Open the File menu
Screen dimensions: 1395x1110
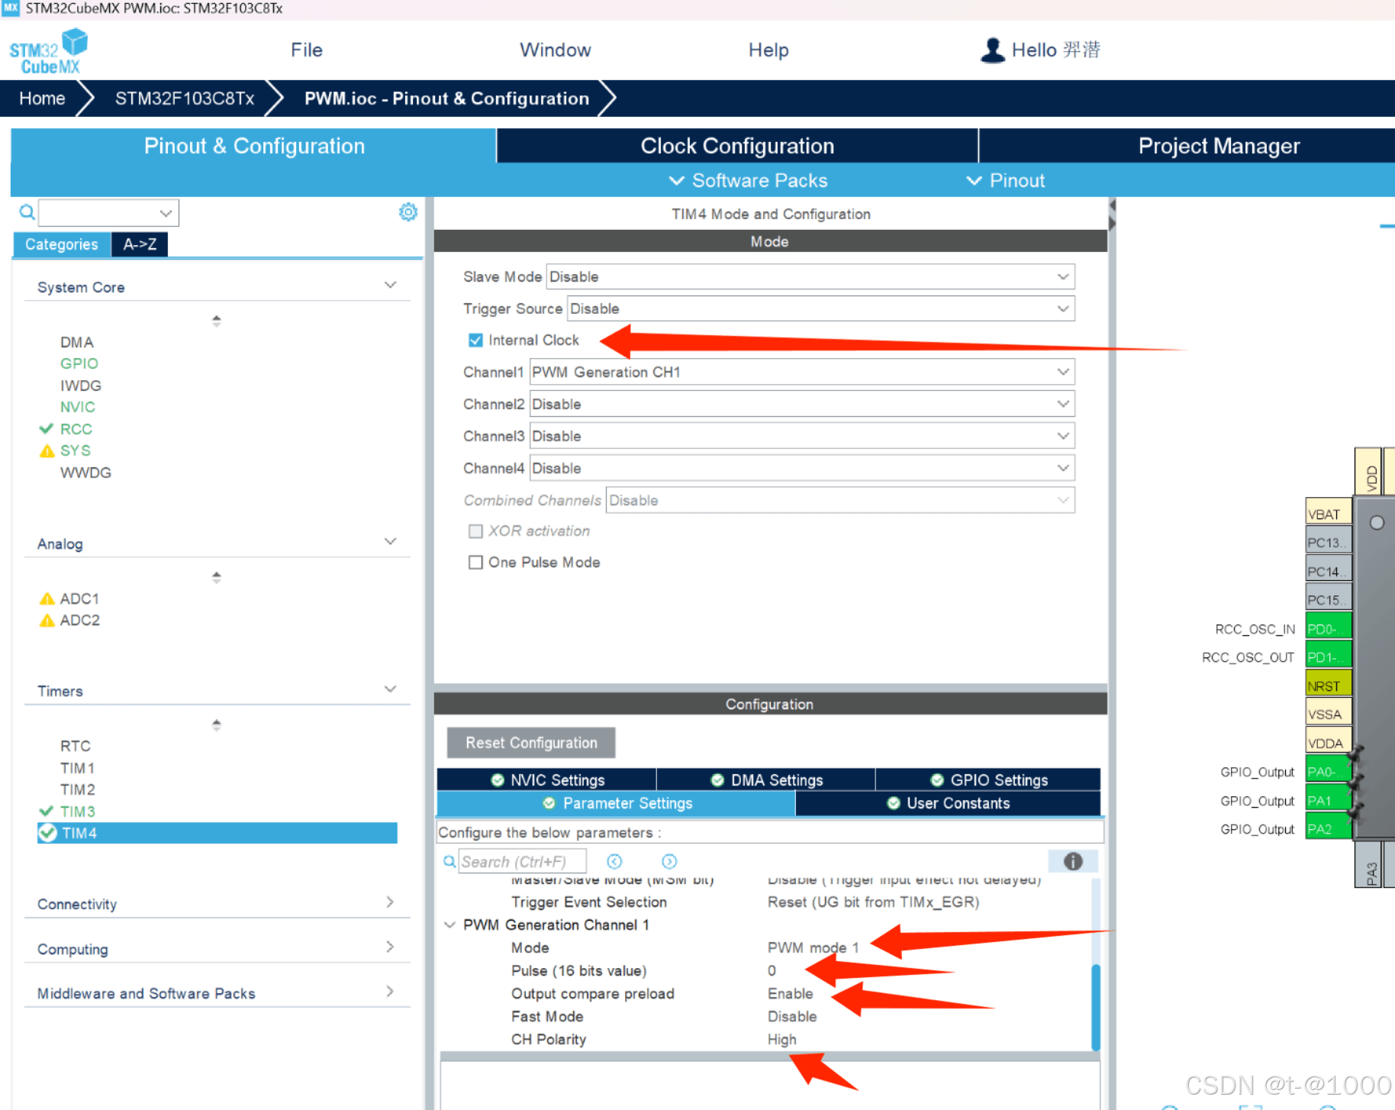tap(307, 50)
